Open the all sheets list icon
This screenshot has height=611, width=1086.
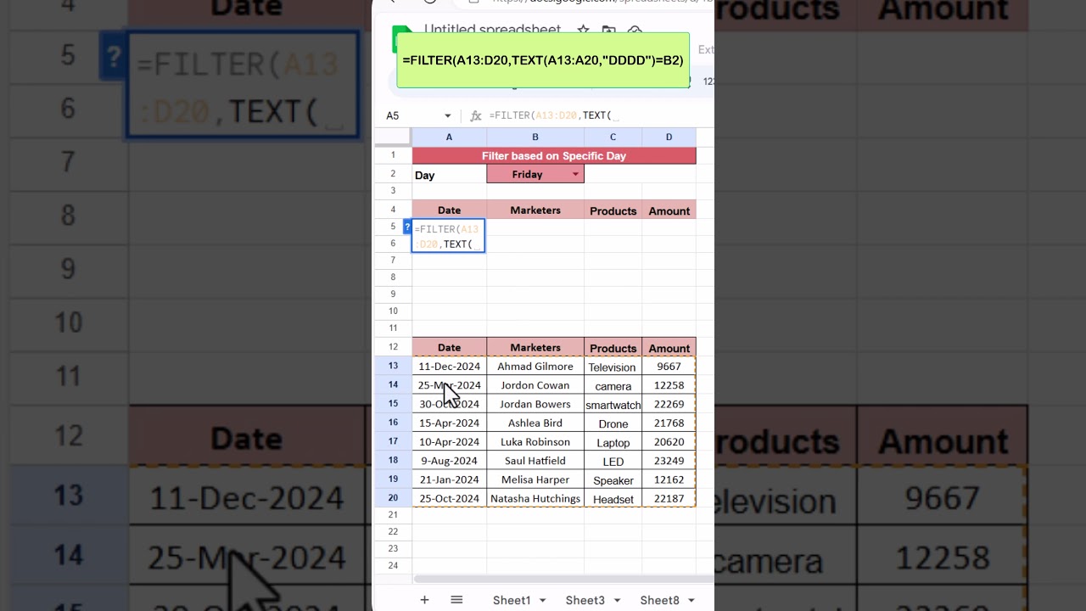[456, 600]
